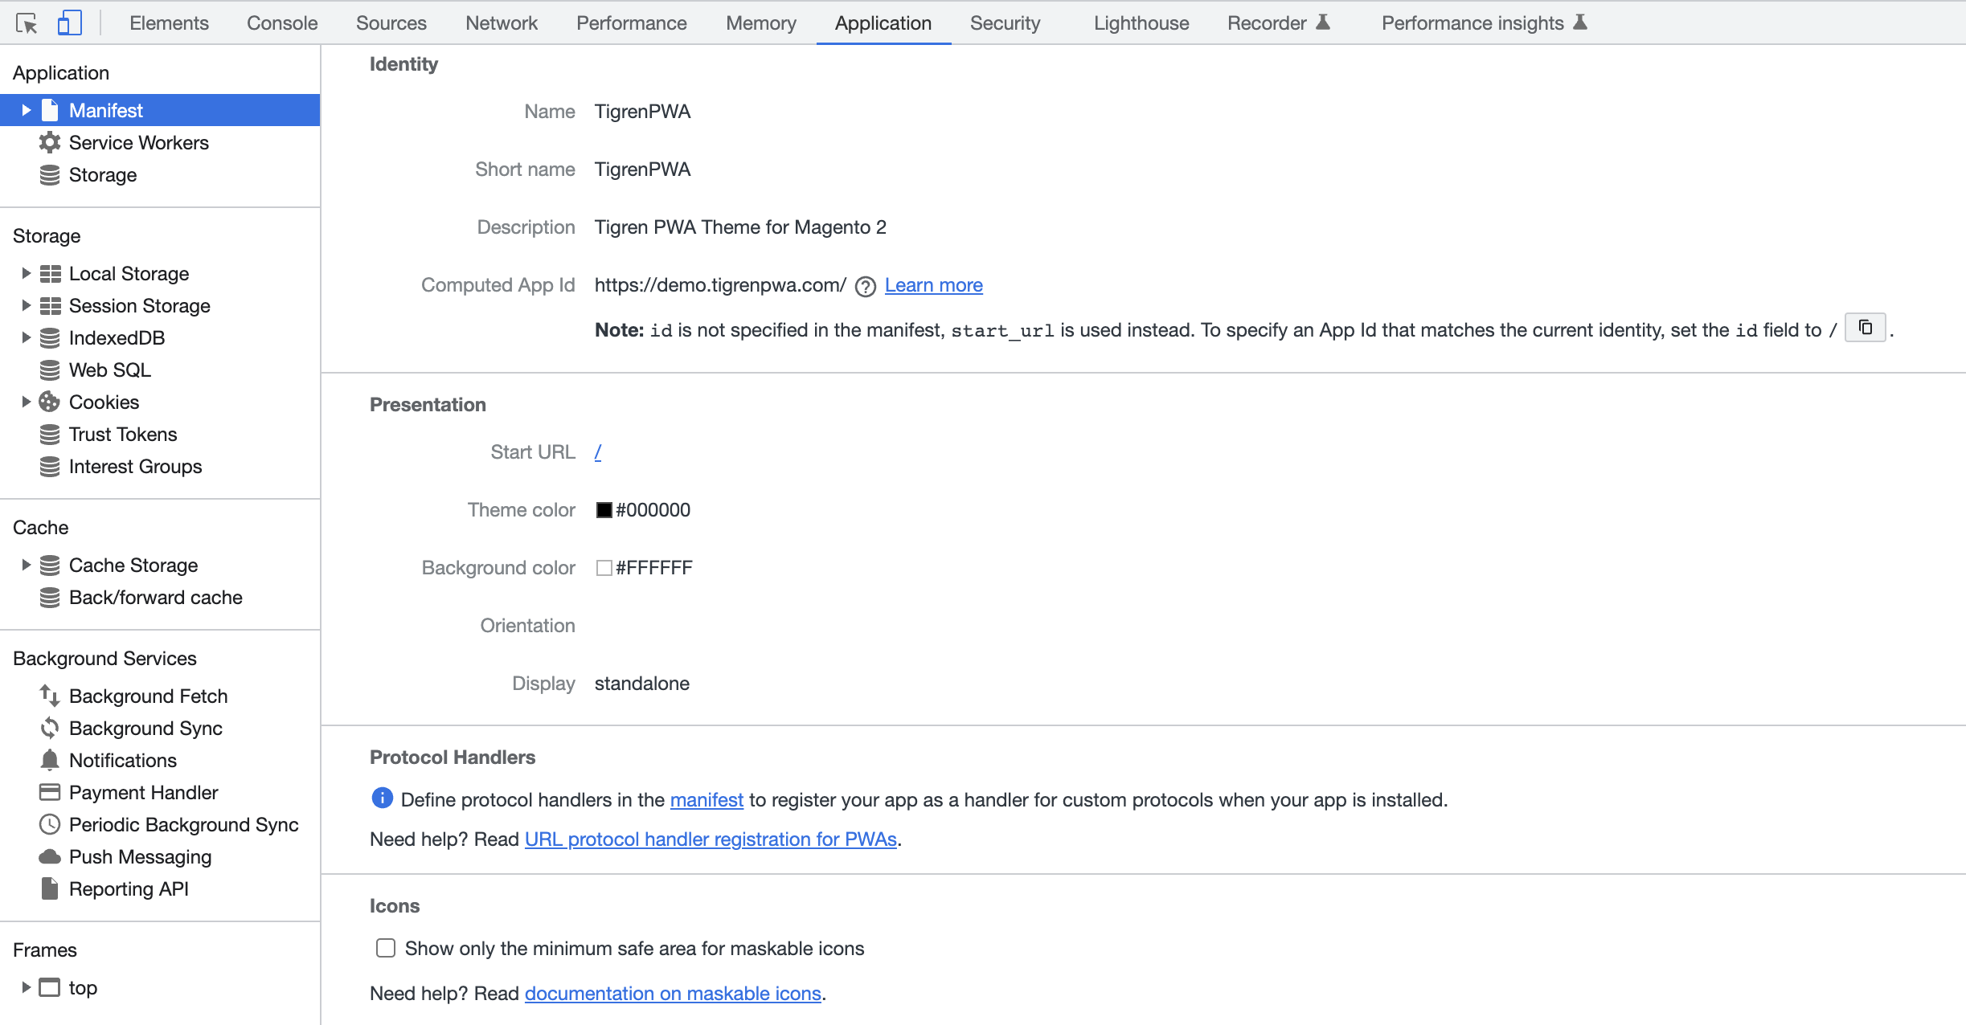Image resolution: width=1966 pixels, height=1025 pixels.
Task: Expand the Cache Storage tree item
Action: (x=25, y=565)
